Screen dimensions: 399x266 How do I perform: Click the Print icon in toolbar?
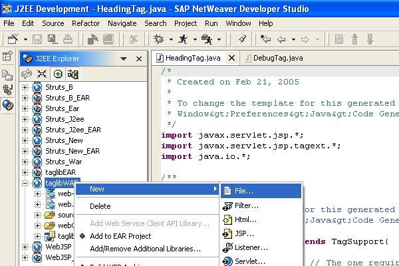66,40
